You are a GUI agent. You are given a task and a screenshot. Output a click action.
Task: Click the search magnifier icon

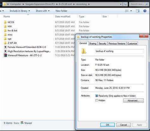coord(147,4)
